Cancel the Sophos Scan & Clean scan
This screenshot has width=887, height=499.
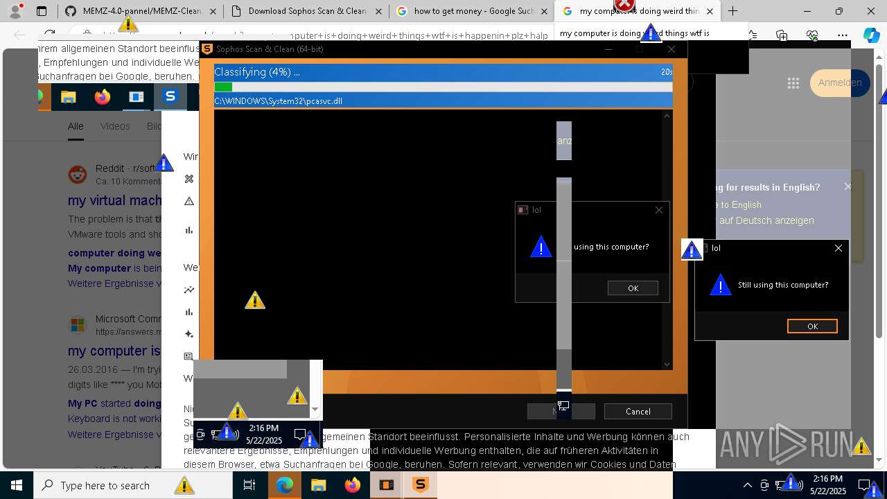638,411
